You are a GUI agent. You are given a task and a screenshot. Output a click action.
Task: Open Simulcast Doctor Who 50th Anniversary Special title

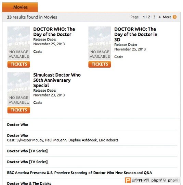click(57, 80)
